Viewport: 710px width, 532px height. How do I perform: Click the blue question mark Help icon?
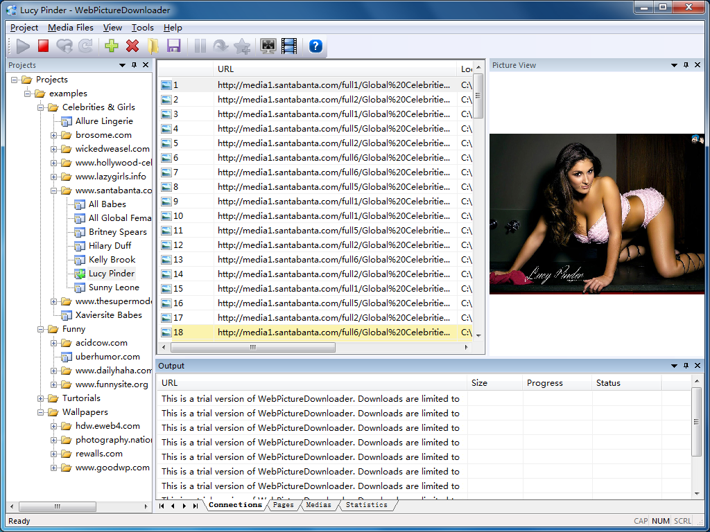pos(315,46)
